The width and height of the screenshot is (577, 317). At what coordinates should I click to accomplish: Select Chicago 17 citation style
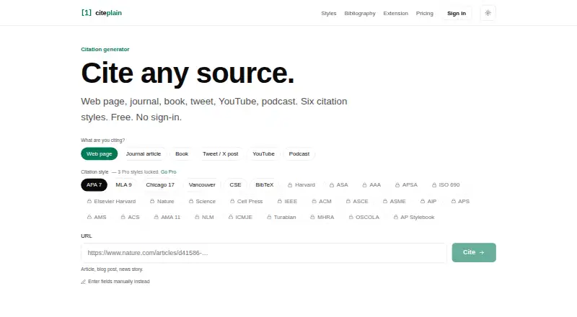(x=160, y=185)
